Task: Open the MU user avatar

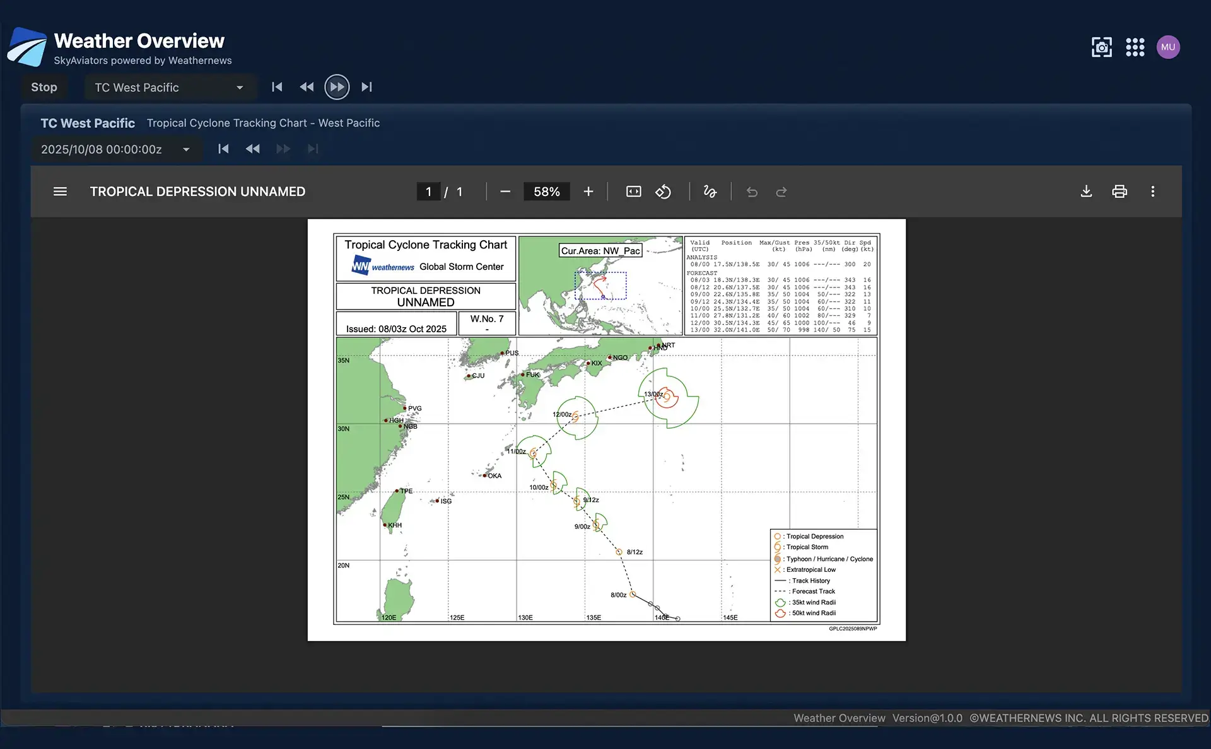Action: [x=1167, y=47]
